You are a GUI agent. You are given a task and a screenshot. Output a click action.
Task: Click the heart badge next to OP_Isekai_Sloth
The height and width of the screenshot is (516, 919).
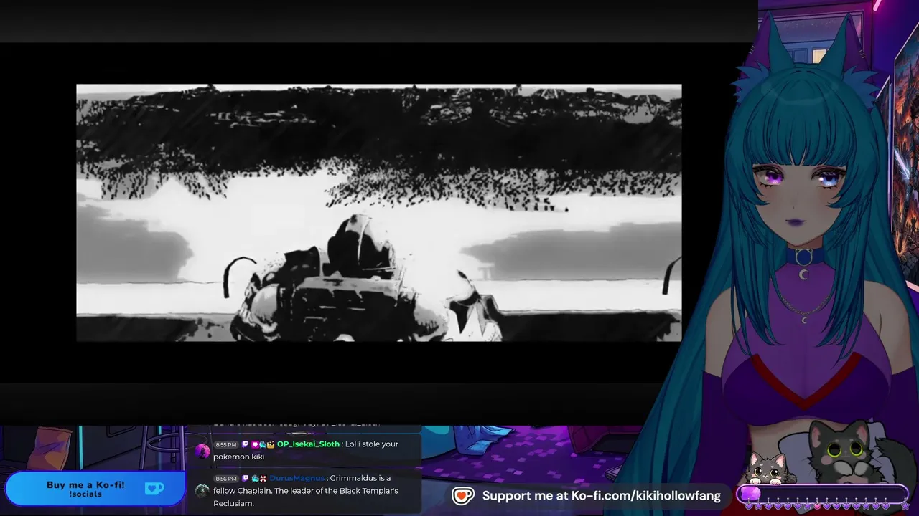coord(254,444)
